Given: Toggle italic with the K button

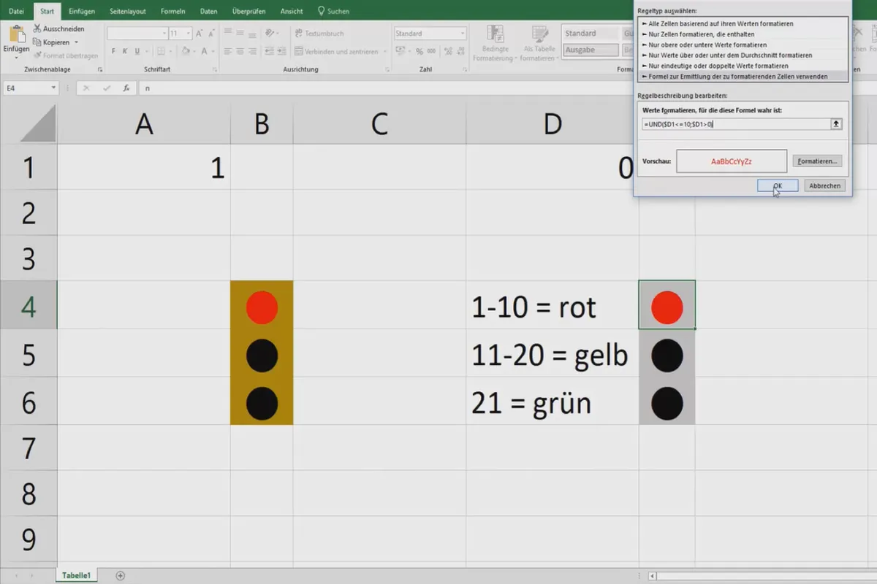Looking at the screenshot, I should (x=125, y=52).
